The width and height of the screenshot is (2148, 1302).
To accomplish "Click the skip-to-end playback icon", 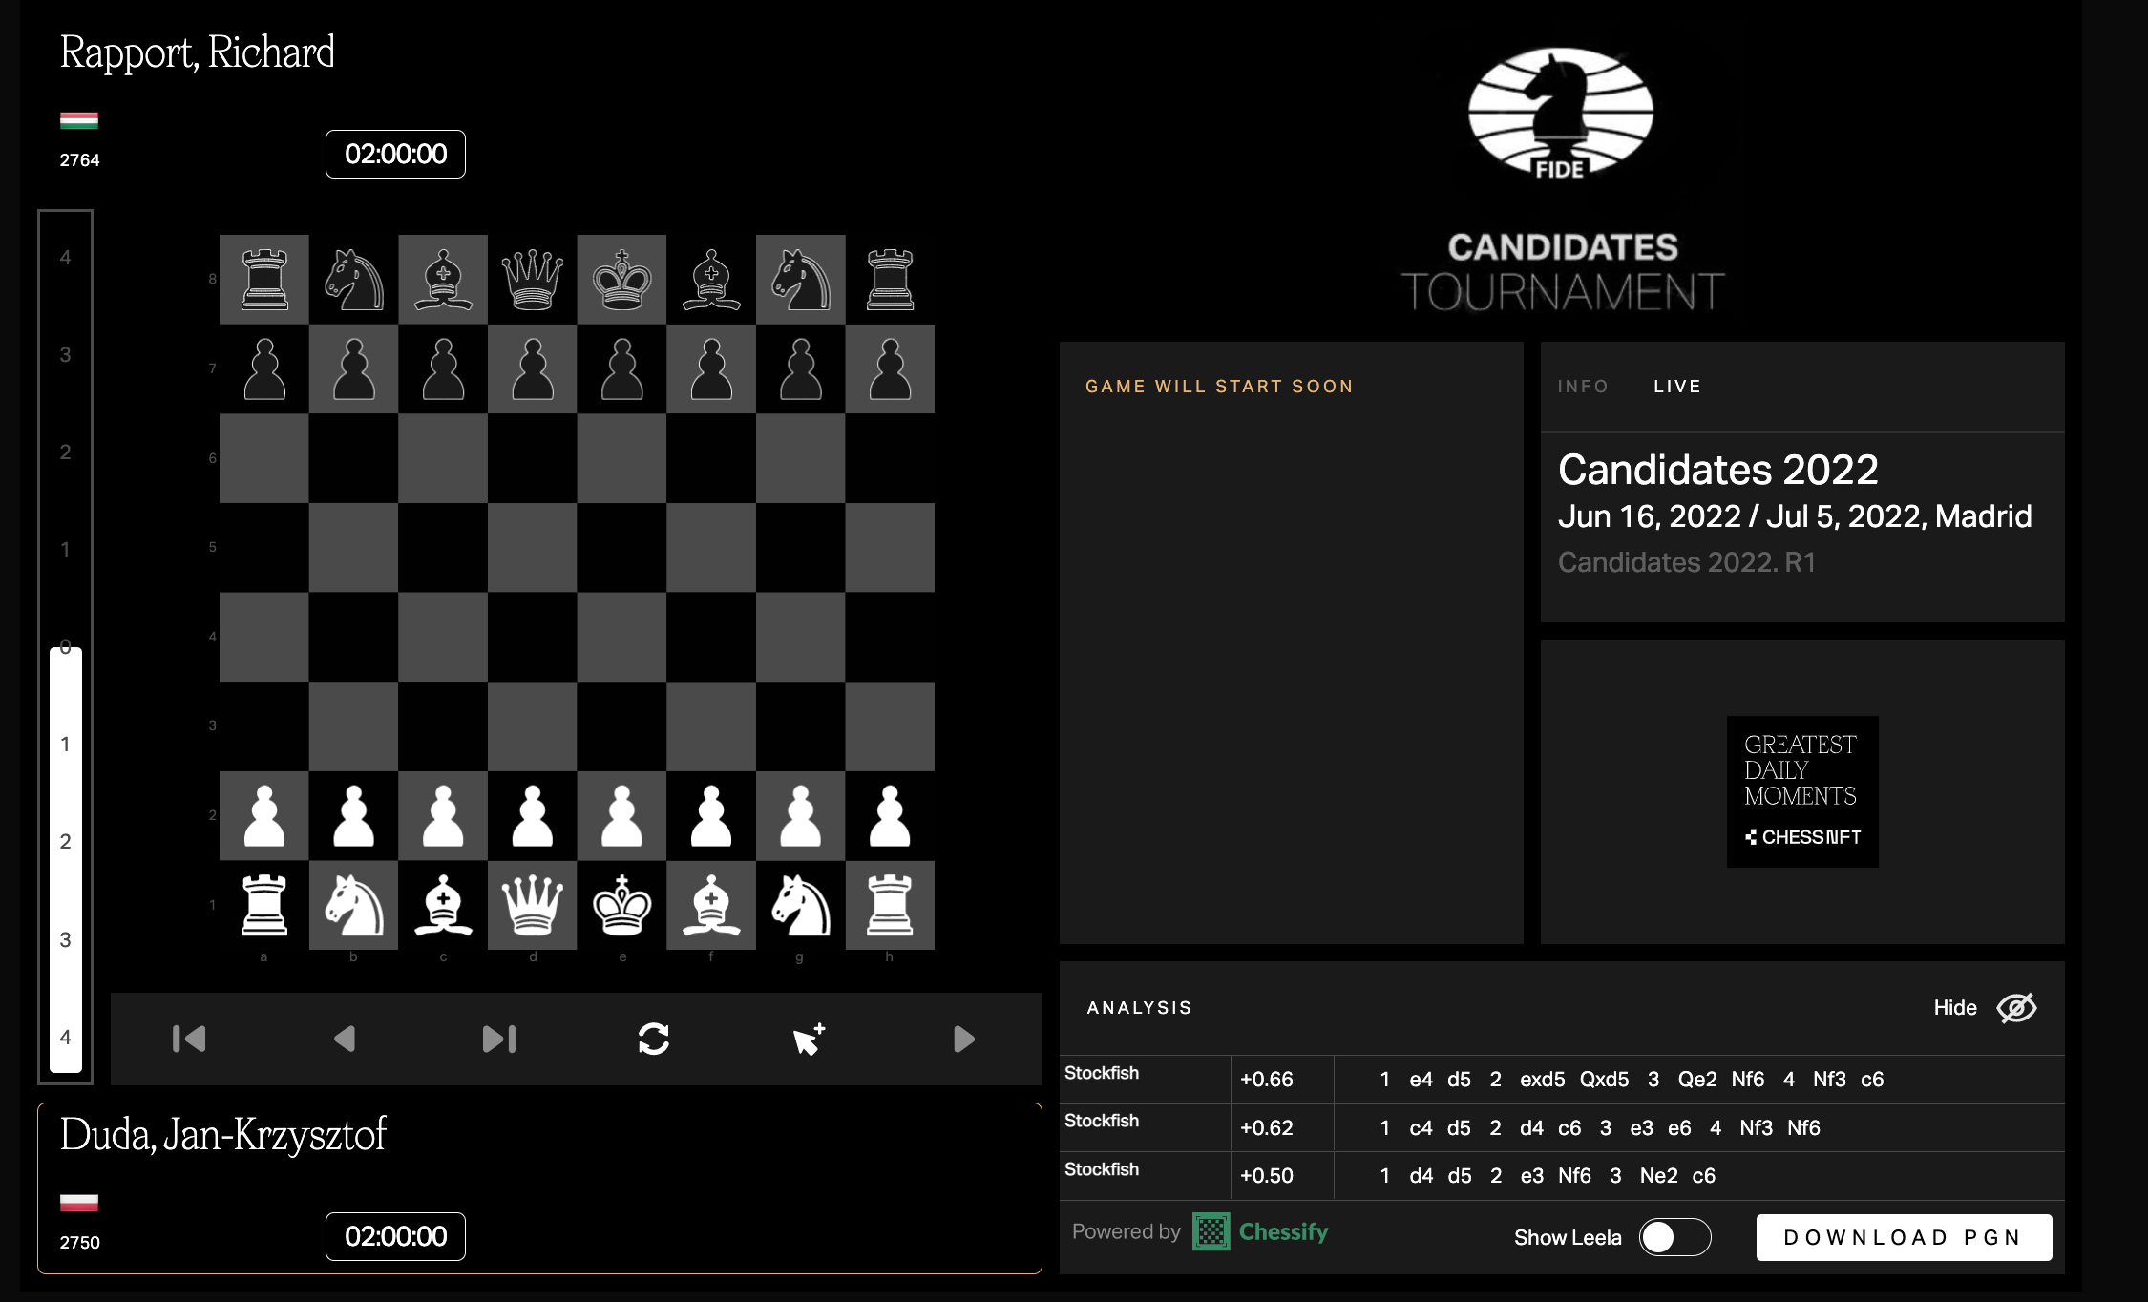I will (x=495, y=1039).
